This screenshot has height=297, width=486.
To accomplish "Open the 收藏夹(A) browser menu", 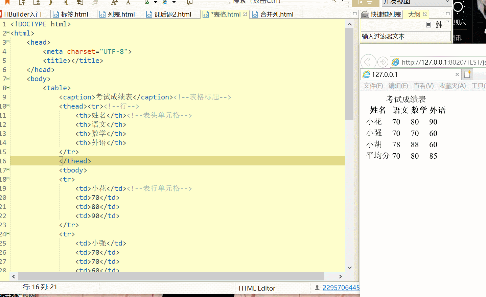I will (x=453, y=86).
